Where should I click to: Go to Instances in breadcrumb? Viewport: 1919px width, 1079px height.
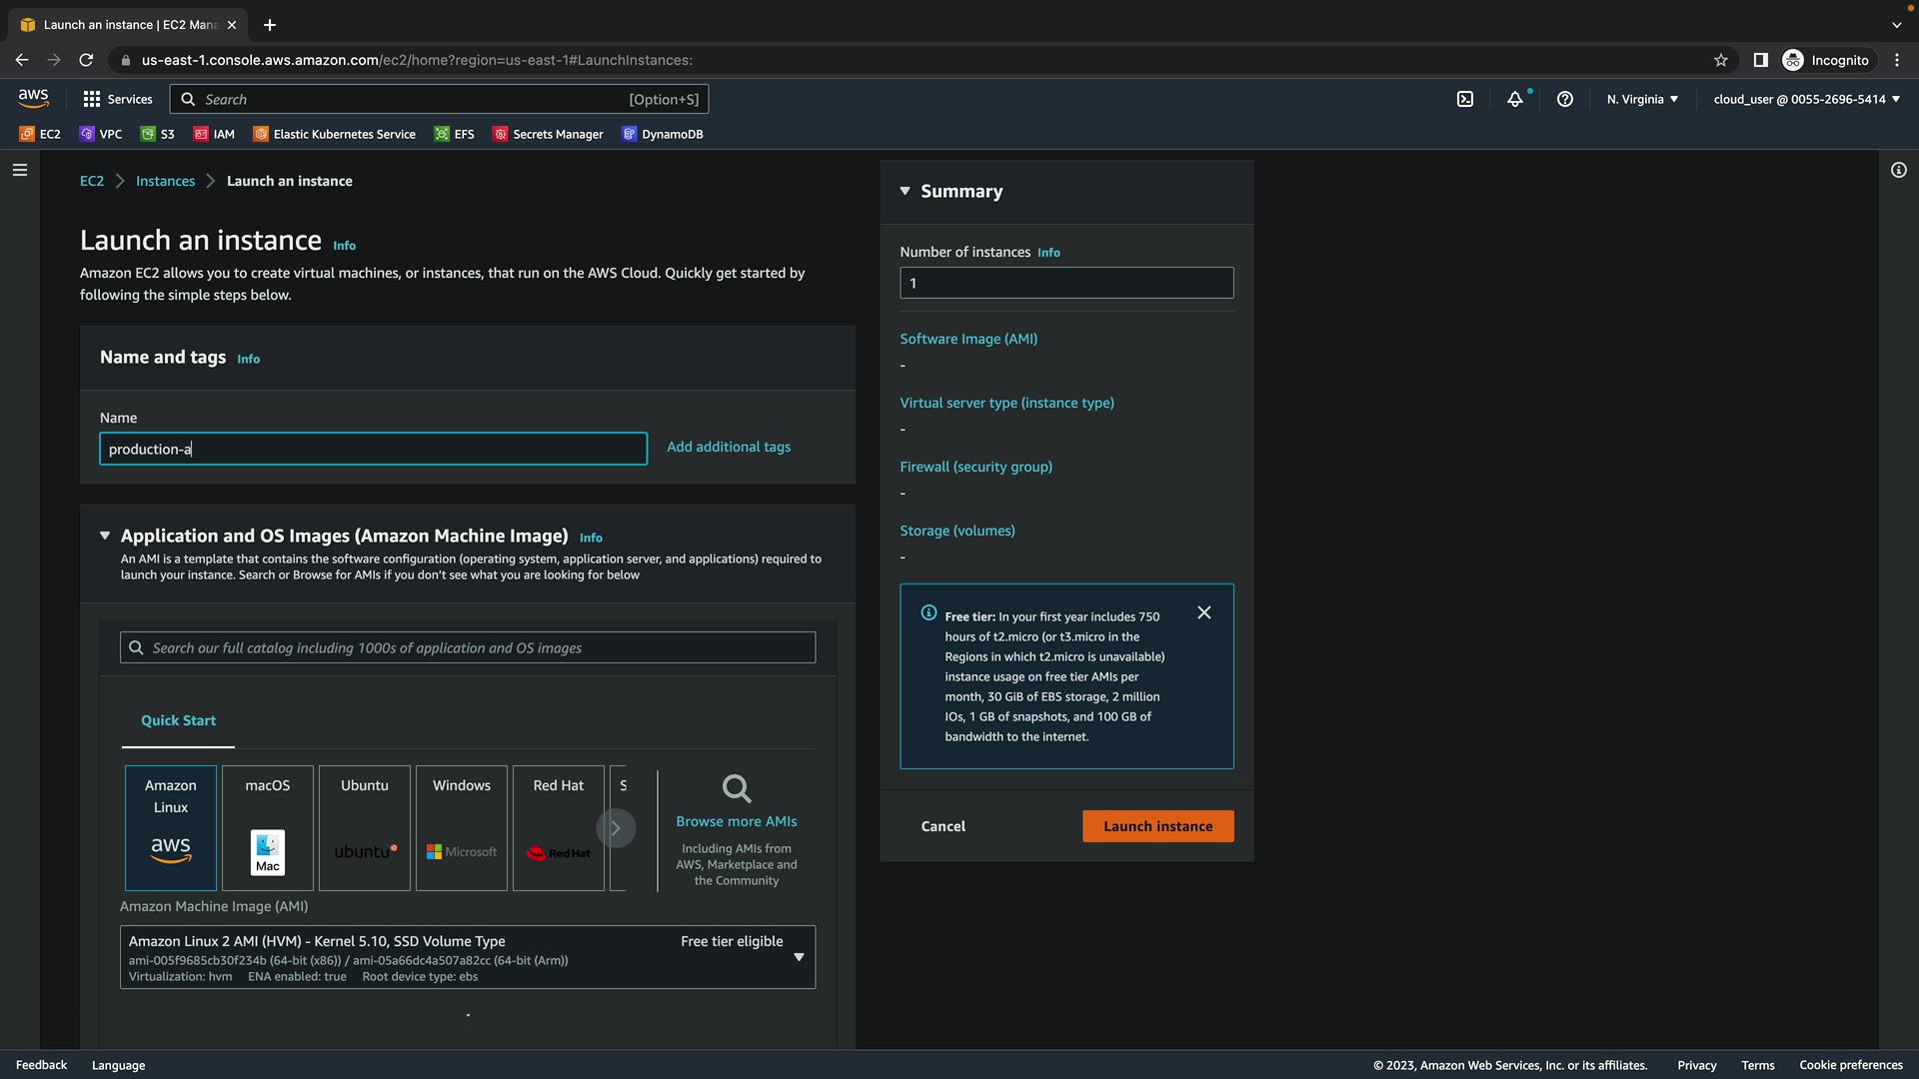(165, 181)
